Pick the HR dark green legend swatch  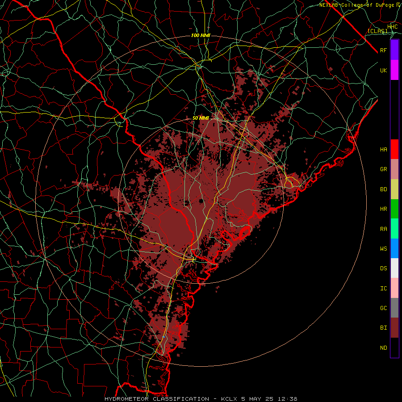point(394,209)
